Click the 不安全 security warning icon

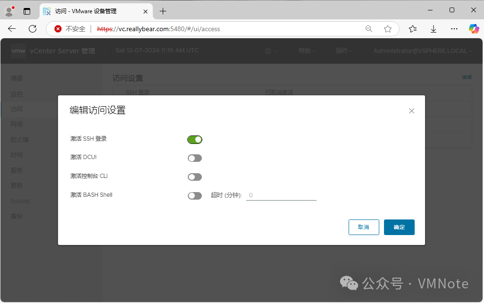58,29
